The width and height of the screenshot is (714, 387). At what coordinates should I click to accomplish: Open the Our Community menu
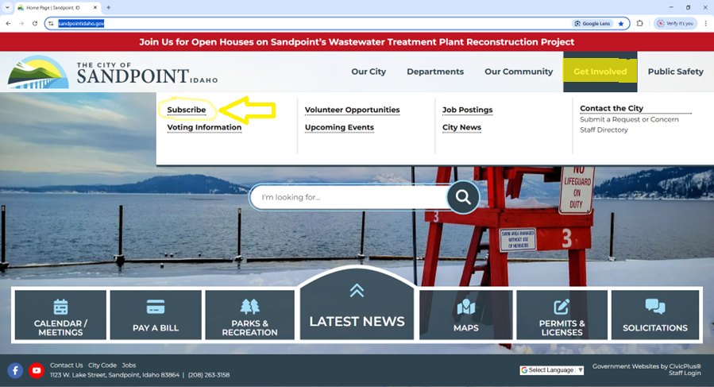coord(519,72)
